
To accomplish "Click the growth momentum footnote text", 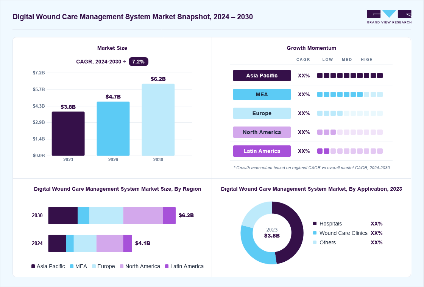I will 312,168.
